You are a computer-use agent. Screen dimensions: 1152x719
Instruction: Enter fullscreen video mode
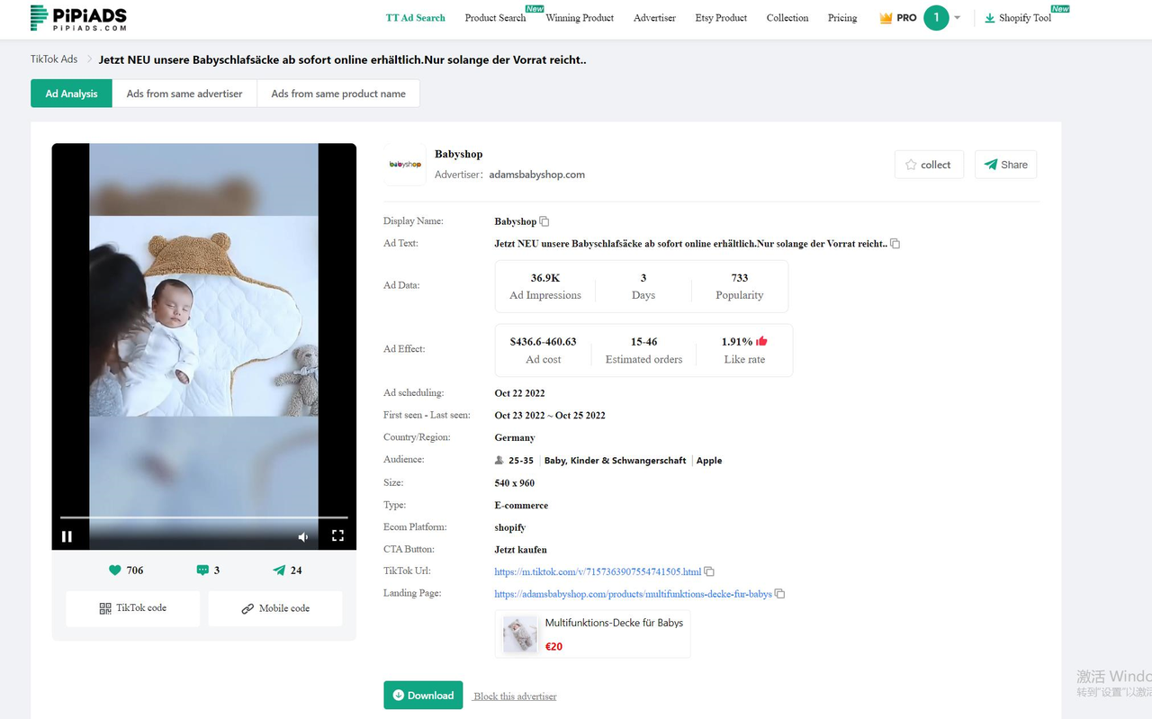(337, 535)
